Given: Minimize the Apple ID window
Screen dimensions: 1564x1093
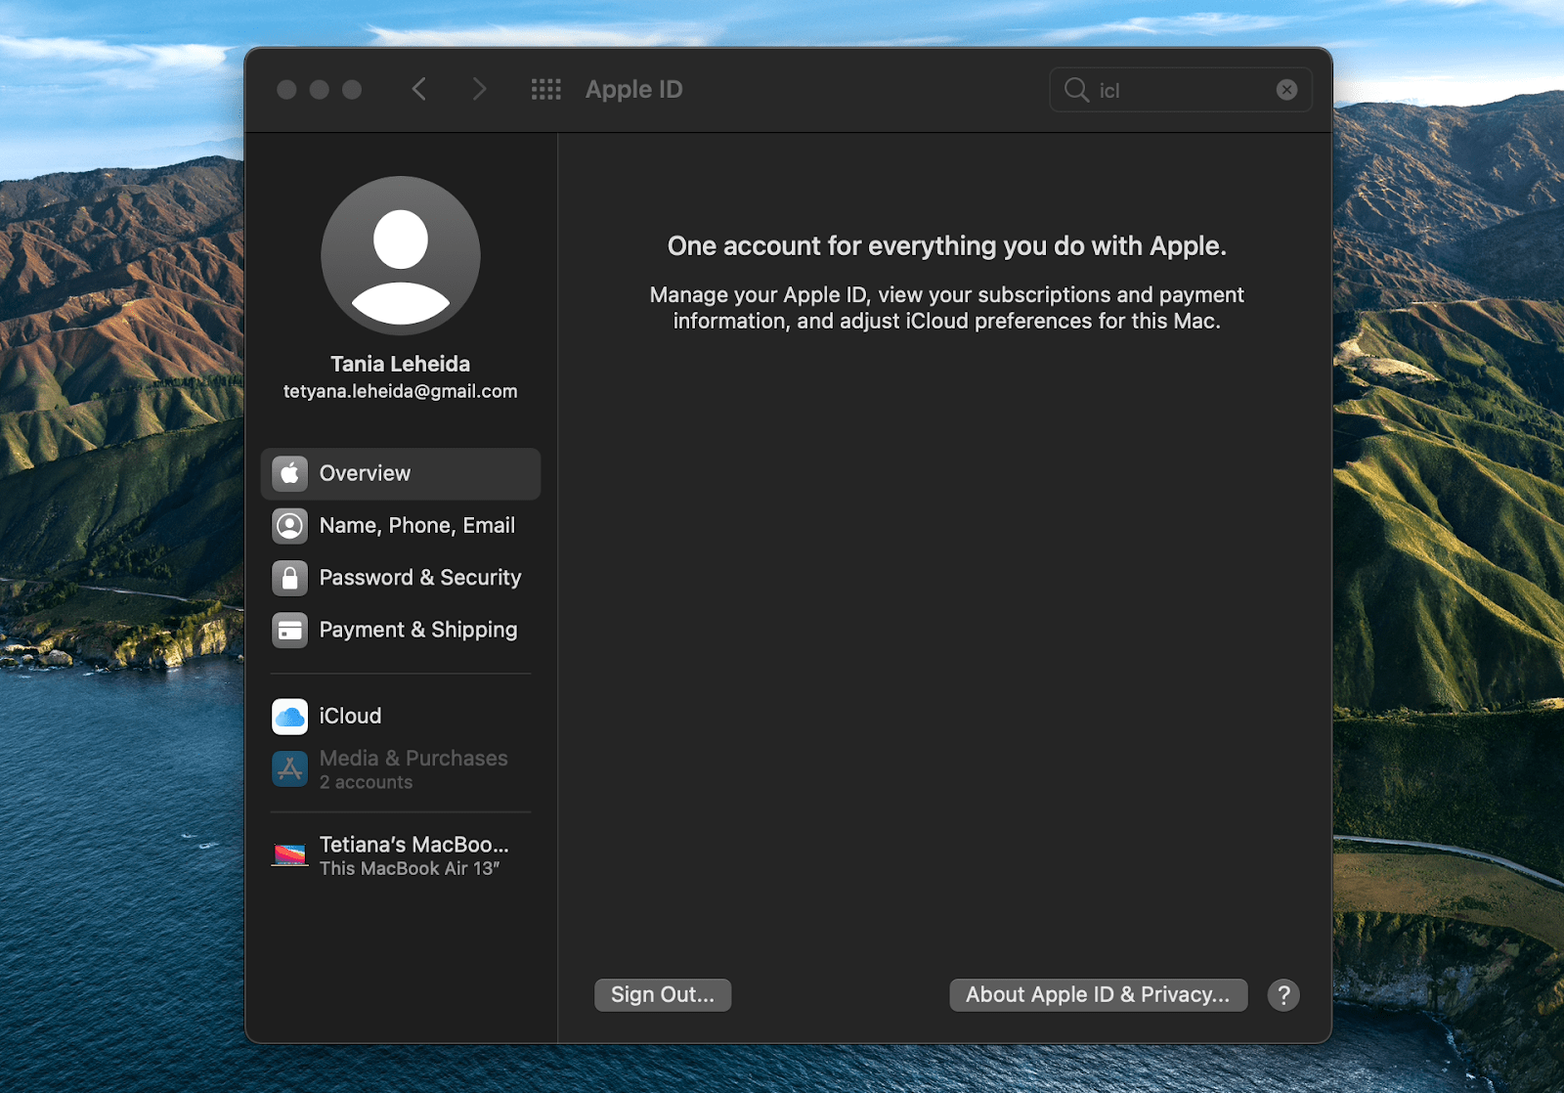Looking at the screenshot, I should point(320,90).
